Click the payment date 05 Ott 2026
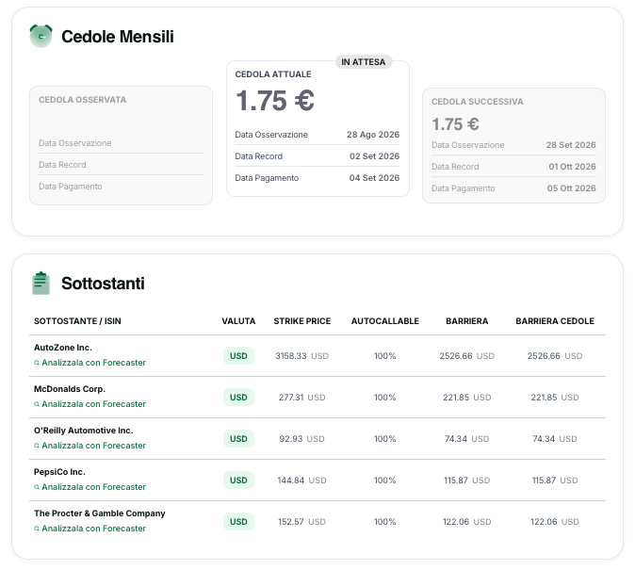Image resolution: width=635 pixels, height=570 pixels. tap(571, 188)
